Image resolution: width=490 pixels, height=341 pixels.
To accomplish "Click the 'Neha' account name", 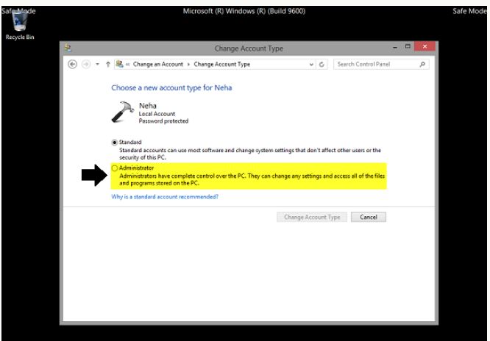I will [147, 106].
